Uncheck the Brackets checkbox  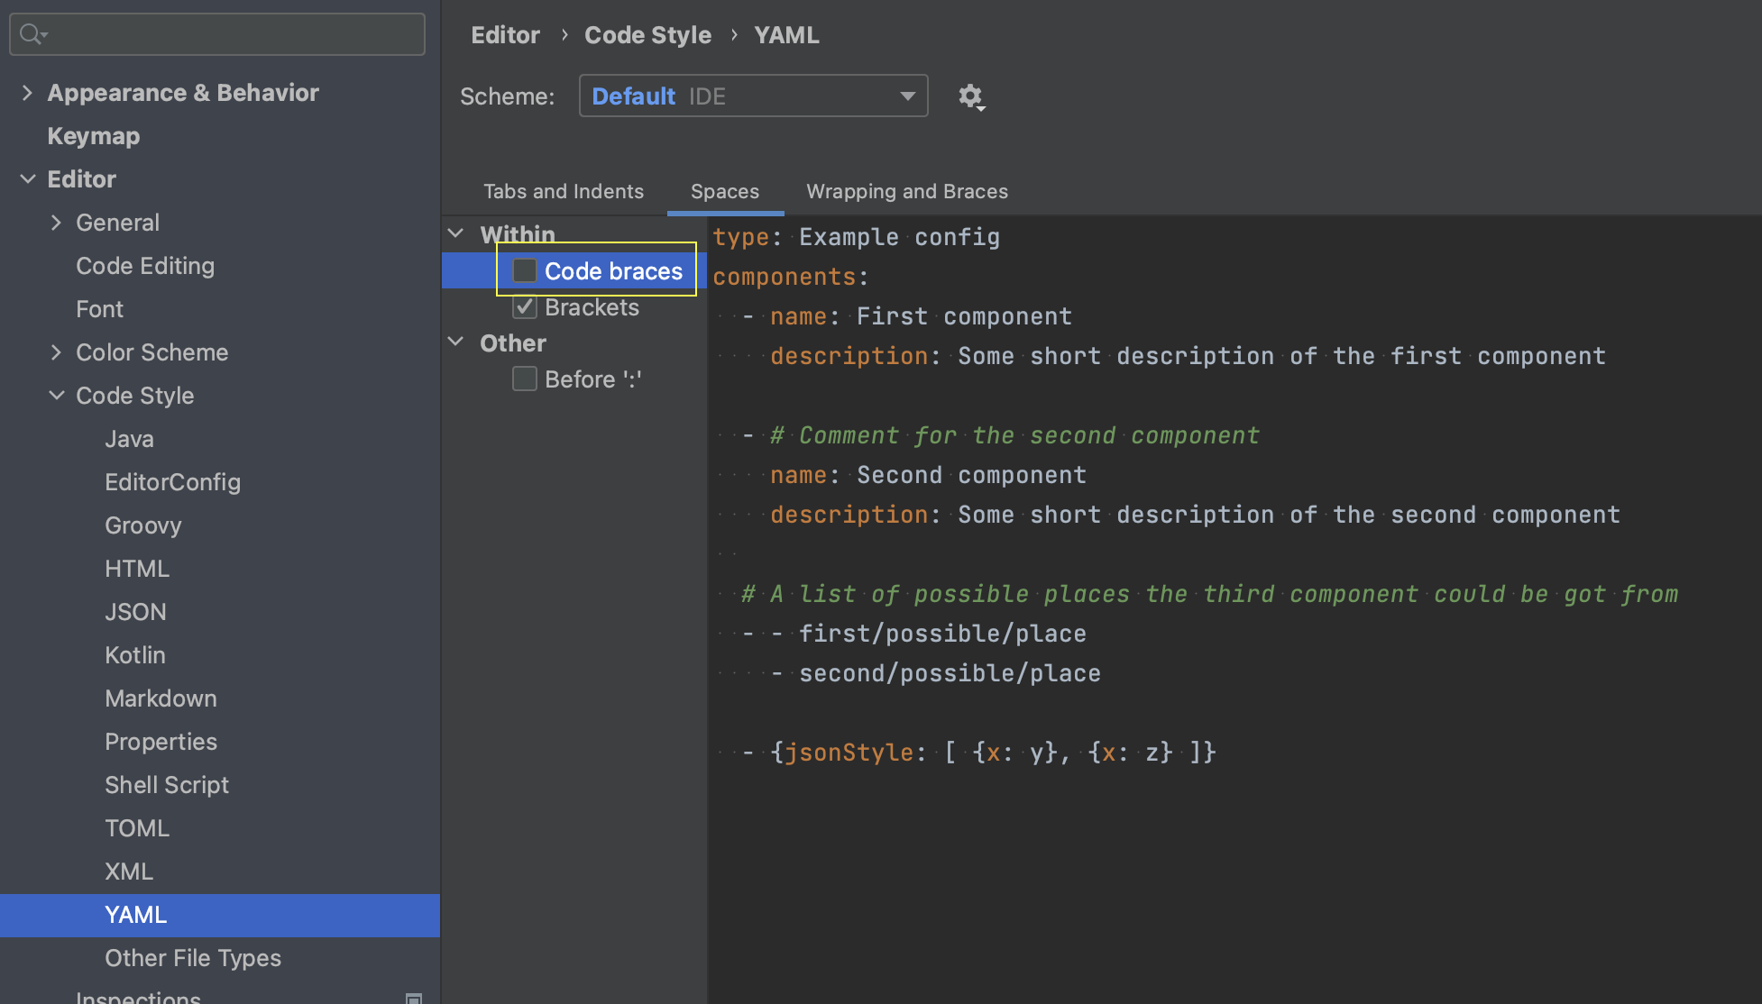pyautogui.click(x=524, y=306)
